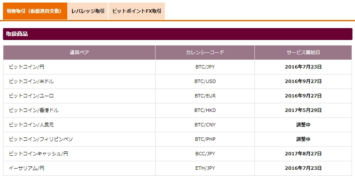Click the 2017年8月27日 start date cell
Image resolution: width=355 pixels, height=180 pixels.
click(303, 154)
